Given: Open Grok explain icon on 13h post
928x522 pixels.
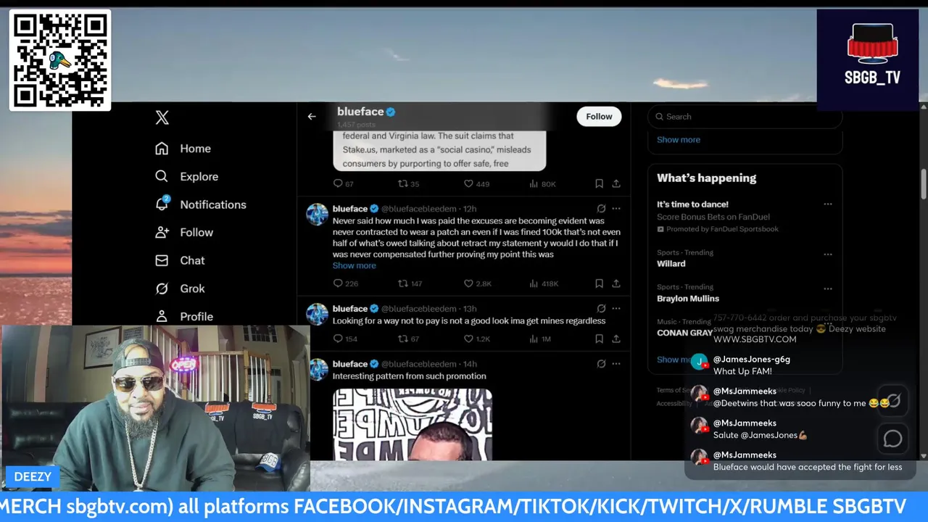Looking at the screenshot, I should point(601,308).
